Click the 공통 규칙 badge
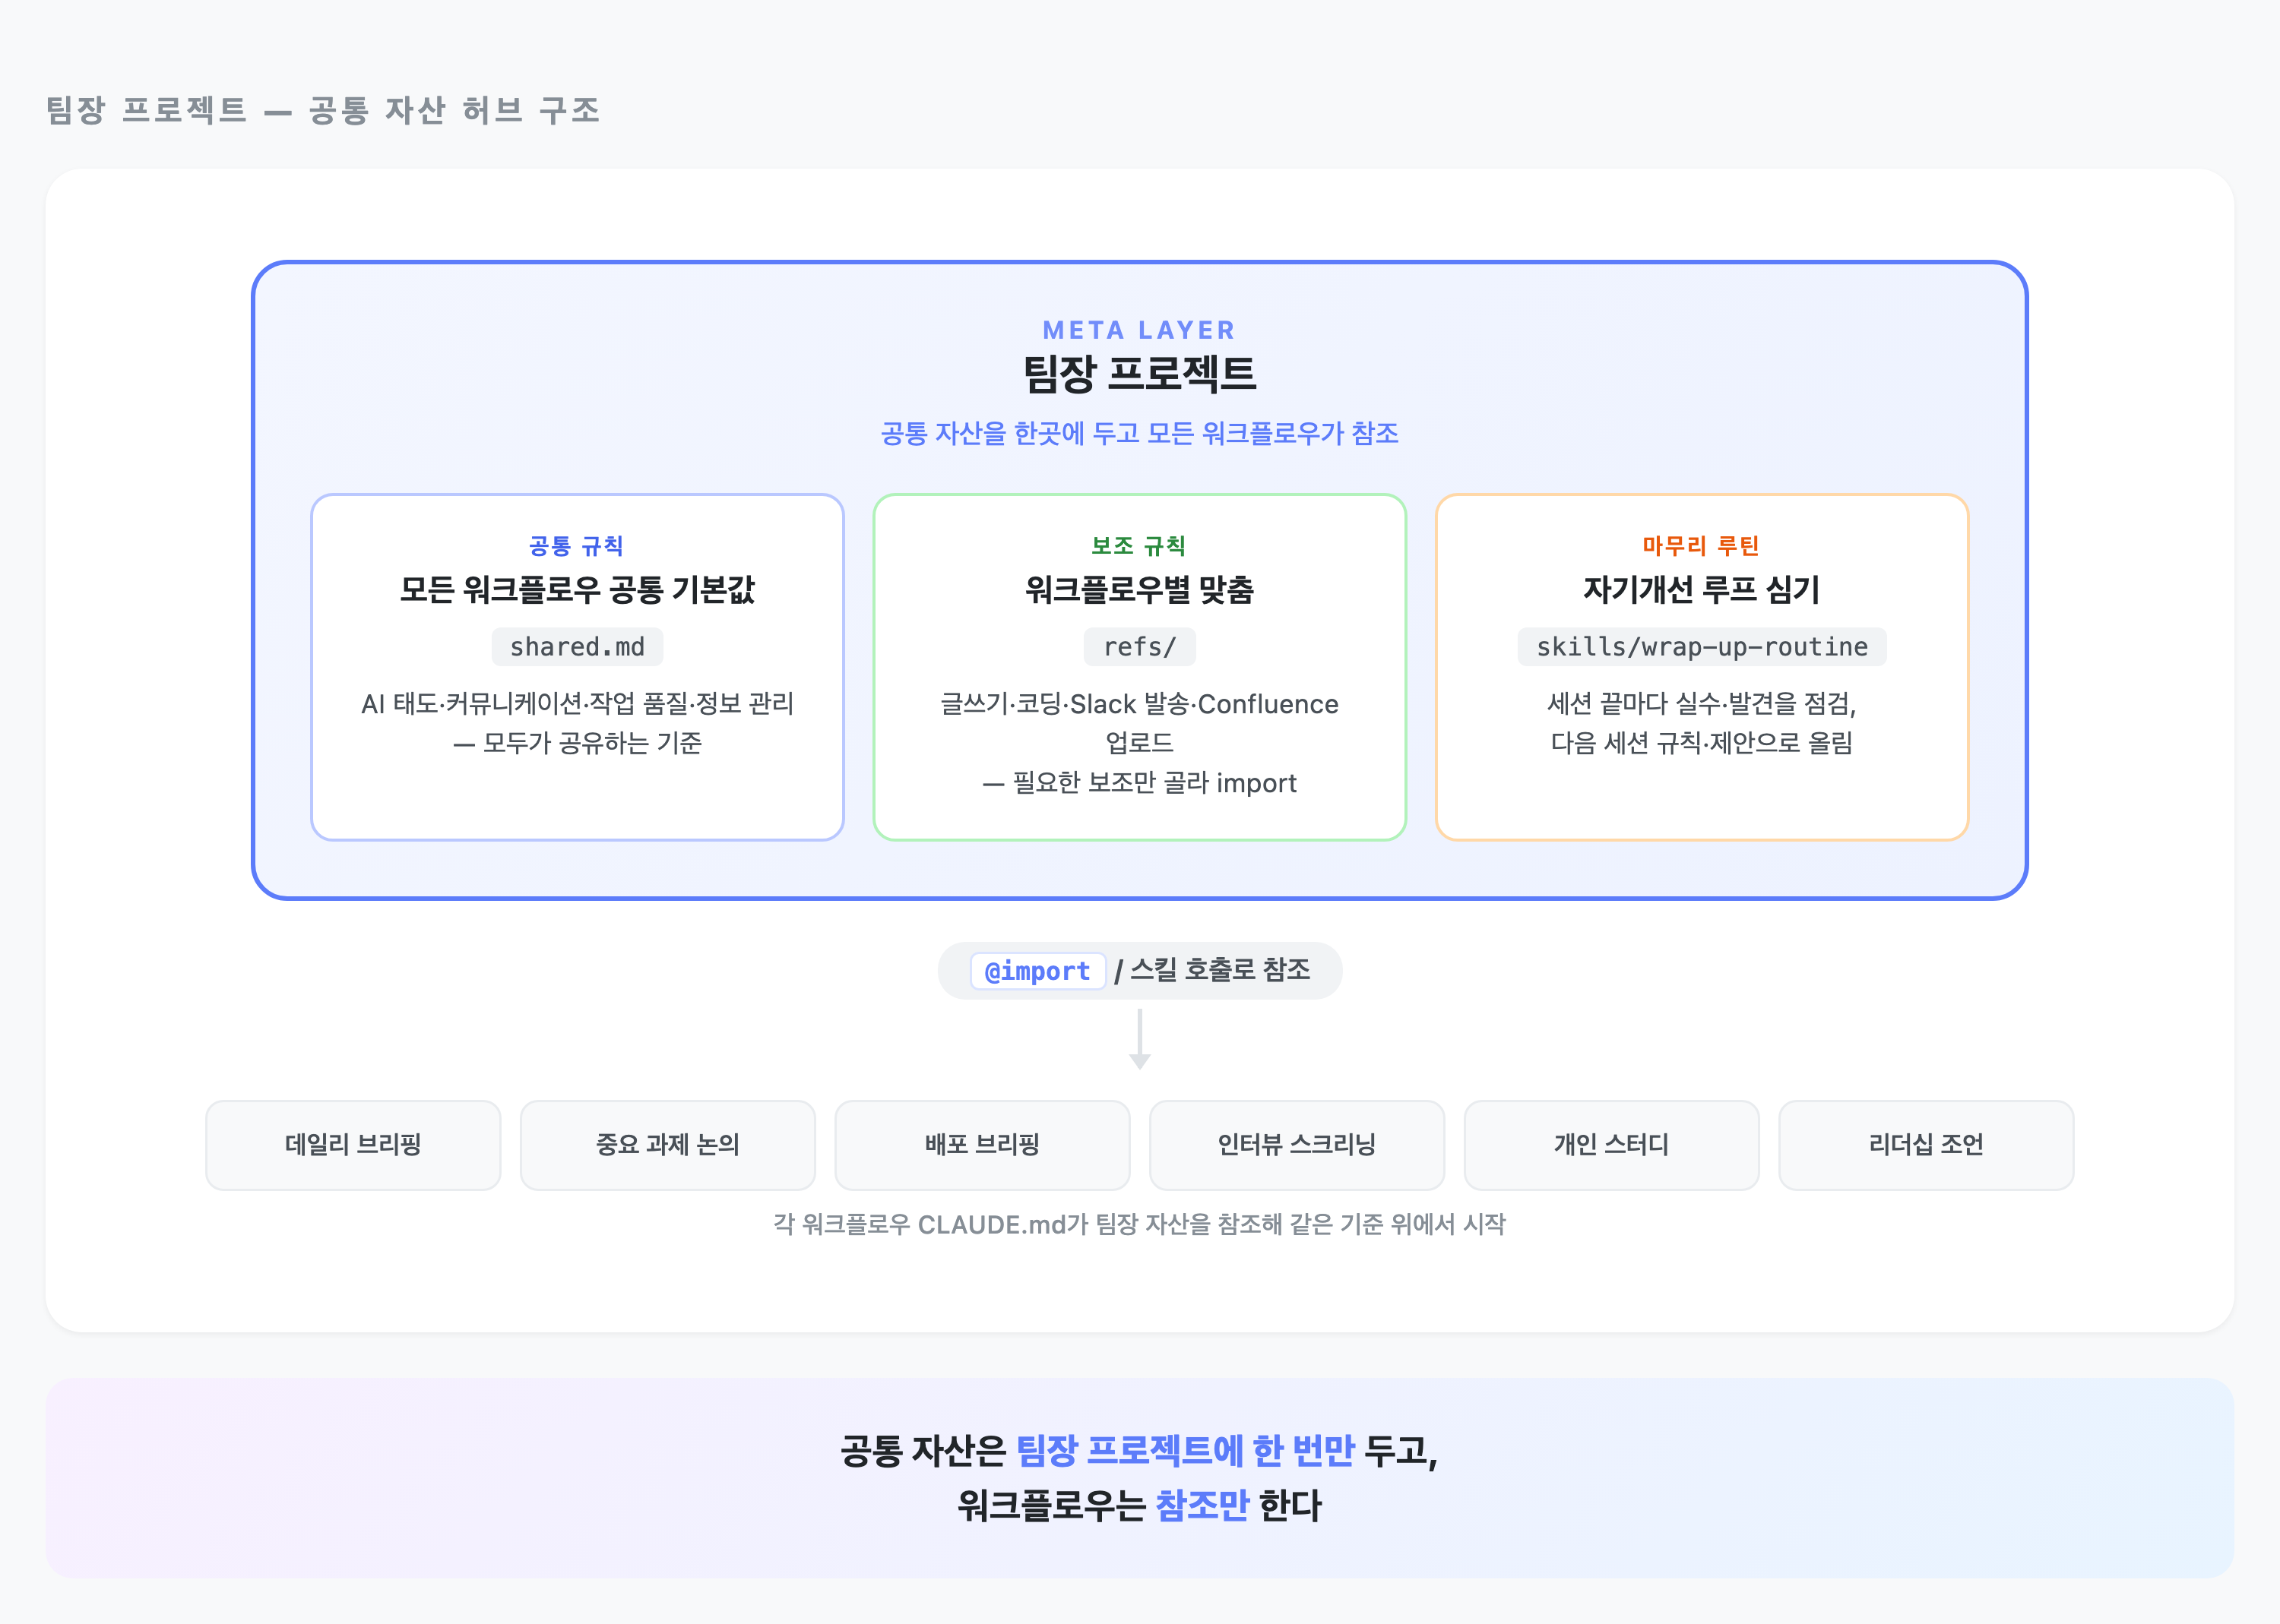 (576, 546)
